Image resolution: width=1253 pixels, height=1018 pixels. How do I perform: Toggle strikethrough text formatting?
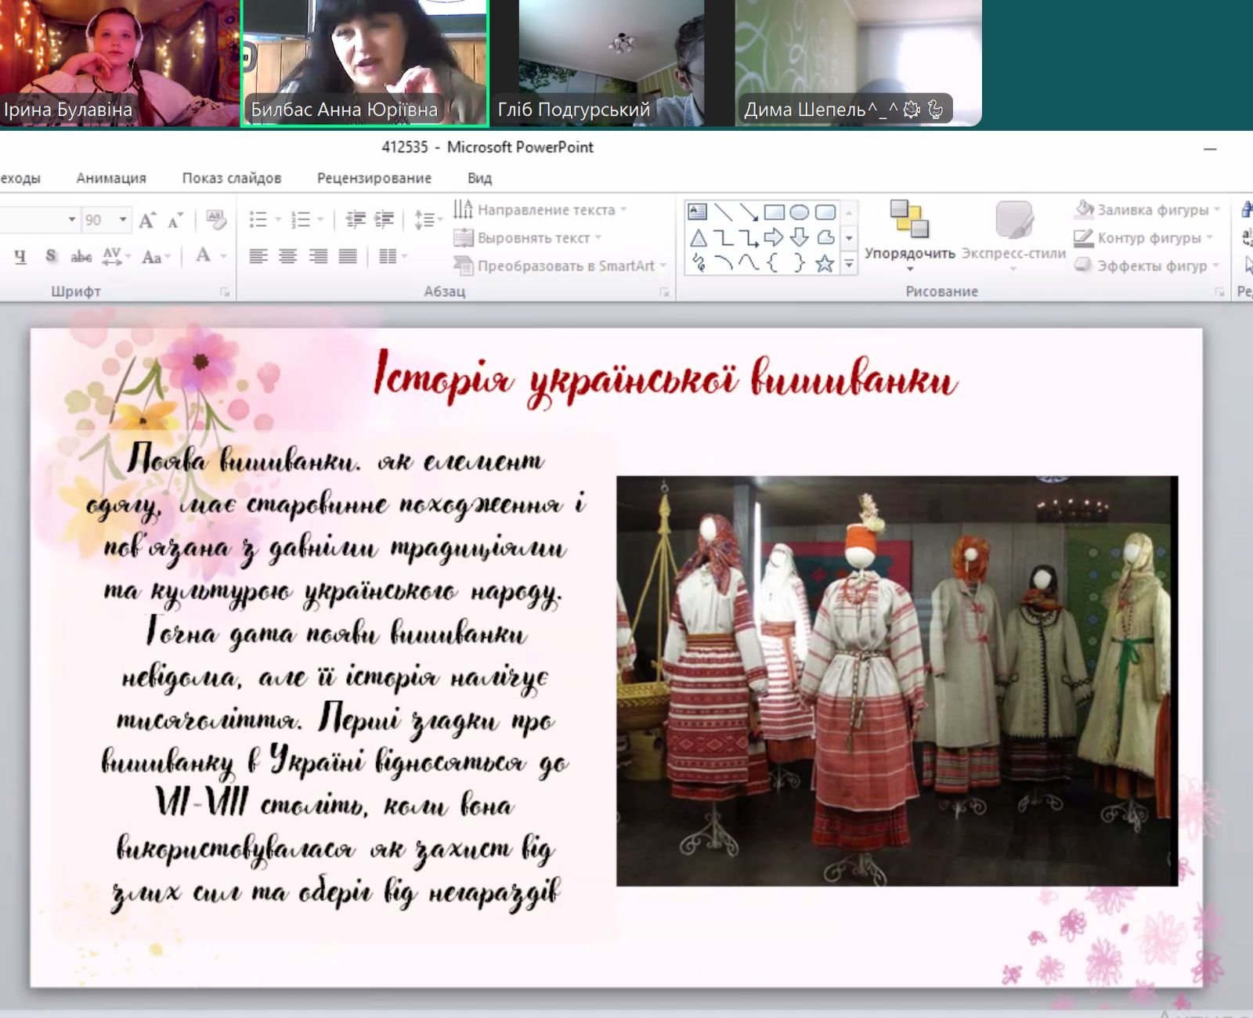(x=81, y=256)
